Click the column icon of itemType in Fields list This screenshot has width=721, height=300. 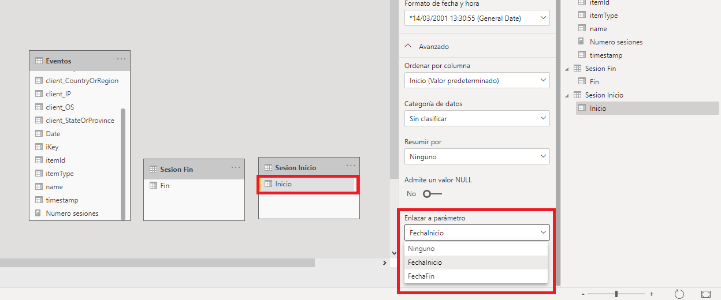(582, 16)
